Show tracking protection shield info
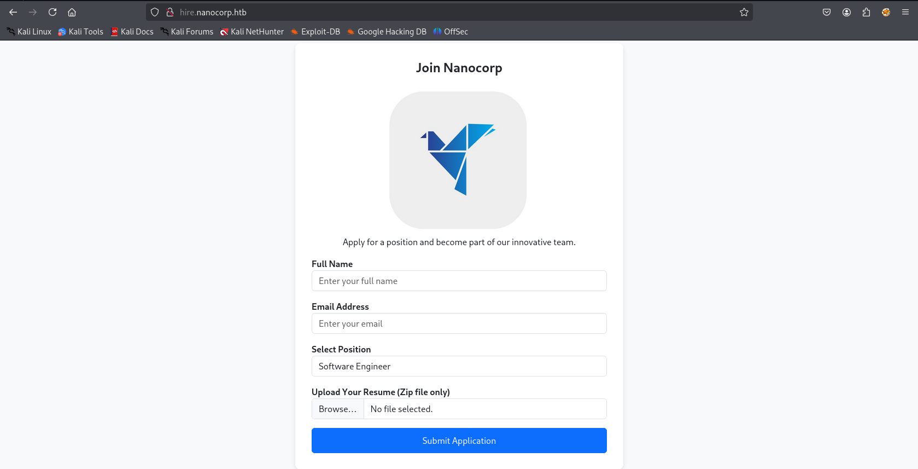The image size is (918, 469). pyautogui.click(x=155, y=12)
